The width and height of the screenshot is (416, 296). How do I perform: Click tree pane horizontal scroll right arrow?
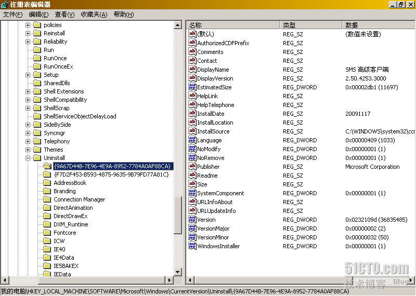pos(169,280)
